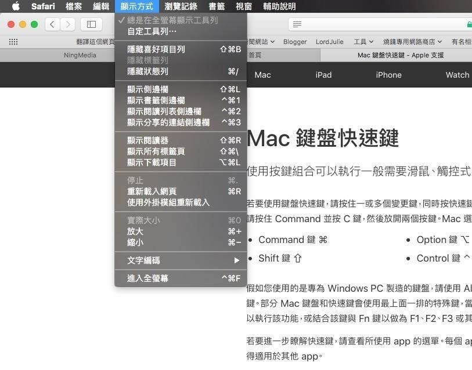Click the Command 鍵 ⌘ list item
This screenshot has width=472, height=370.
pos(293,240)
